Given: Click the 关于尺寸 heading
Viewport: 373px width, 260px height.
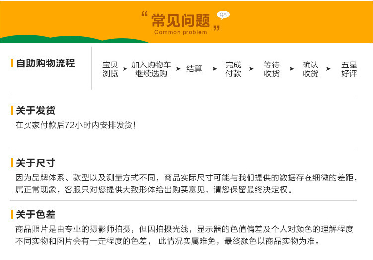Looking at the screenshot, I should [35, 163].
